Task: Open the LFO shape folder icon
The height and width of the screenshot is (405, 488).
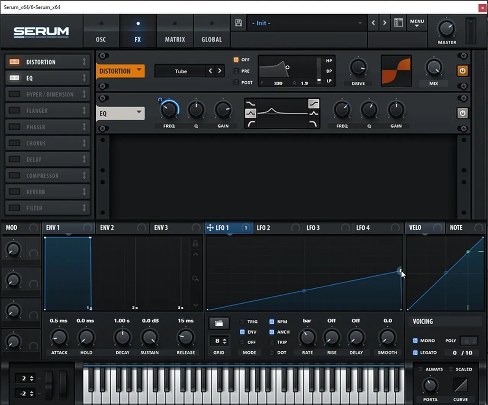Action: pos(219,323)
